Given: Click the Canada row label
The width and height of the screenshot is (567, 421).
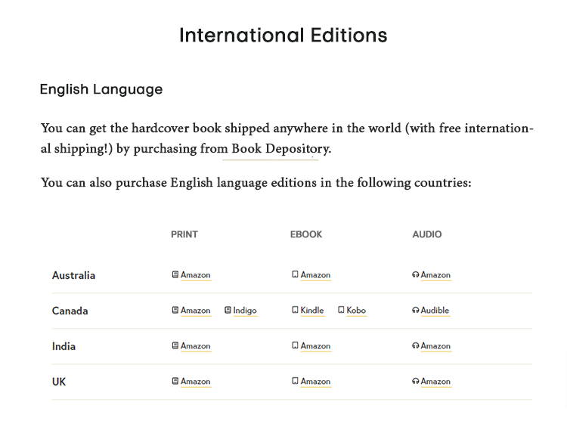Looking at the screenshot, I should click(70, 311).
